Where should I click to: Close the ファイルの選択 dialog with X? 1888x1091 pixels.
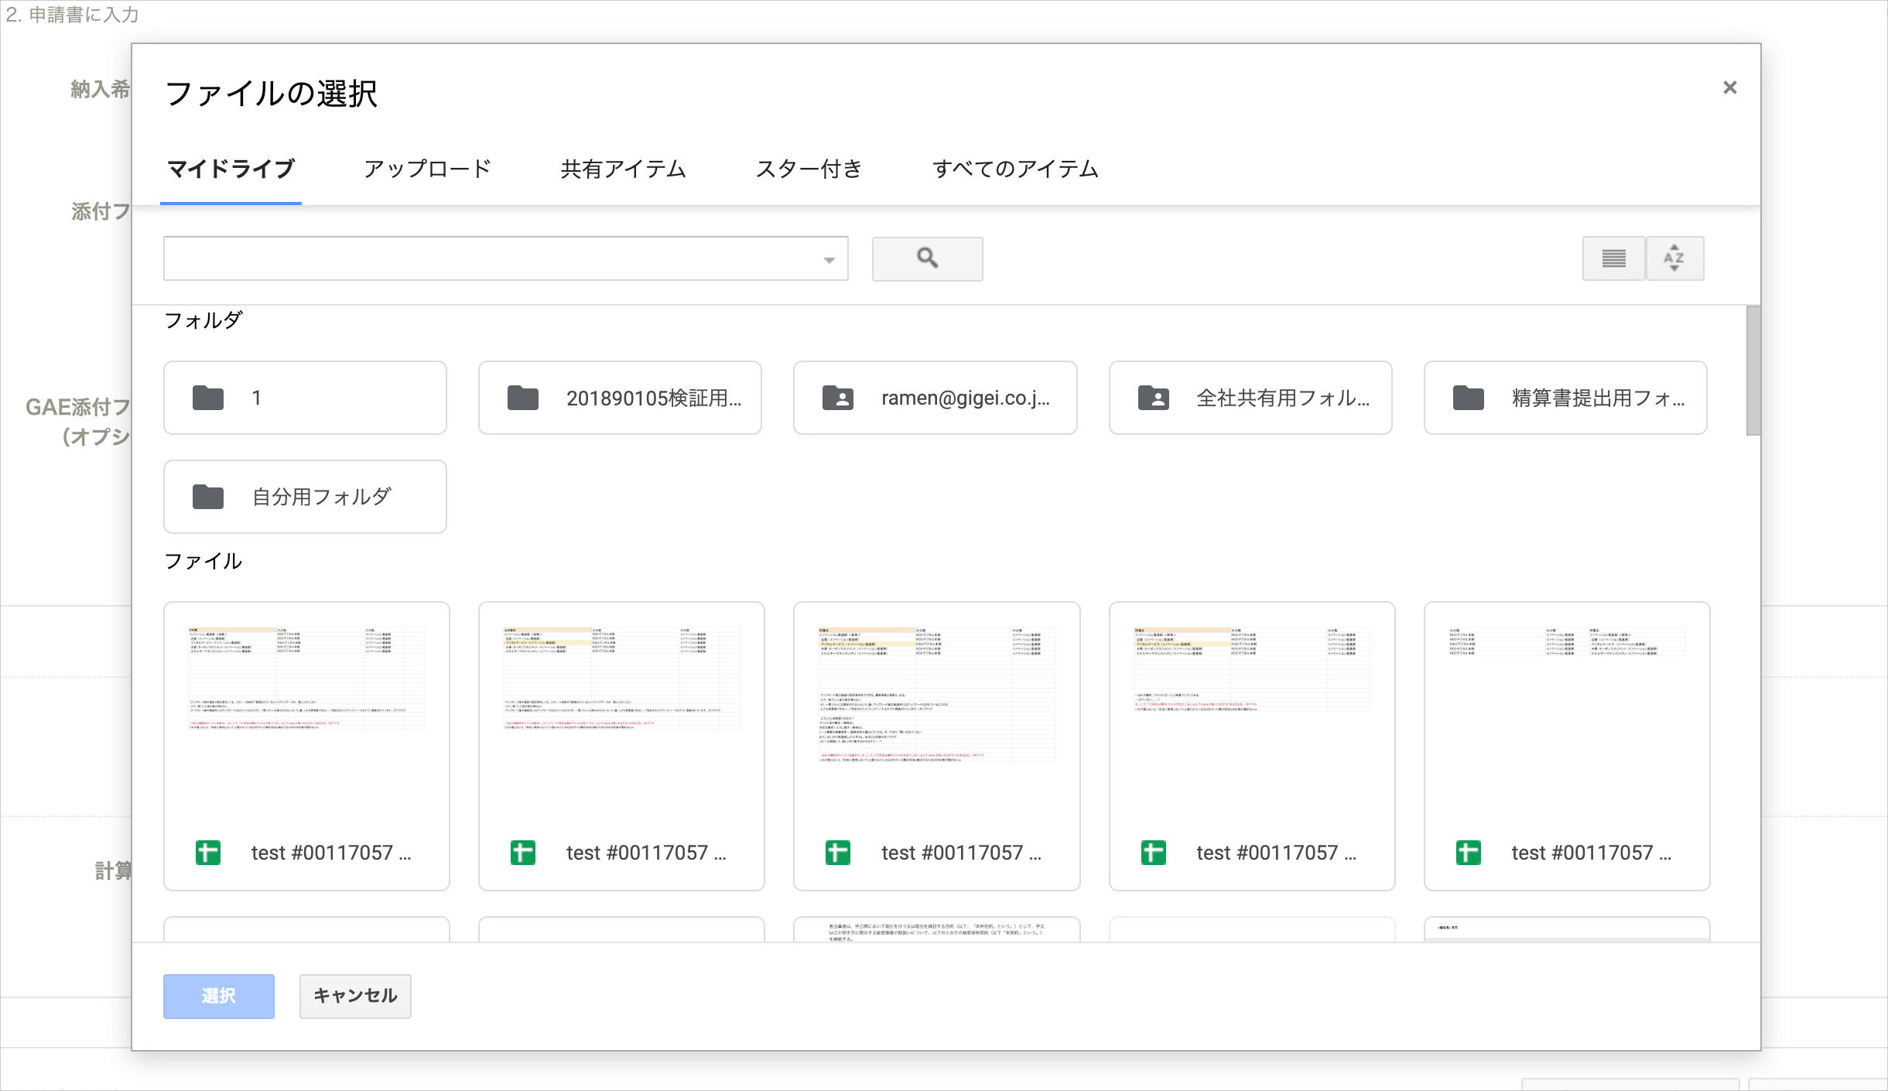point(1730,87)
